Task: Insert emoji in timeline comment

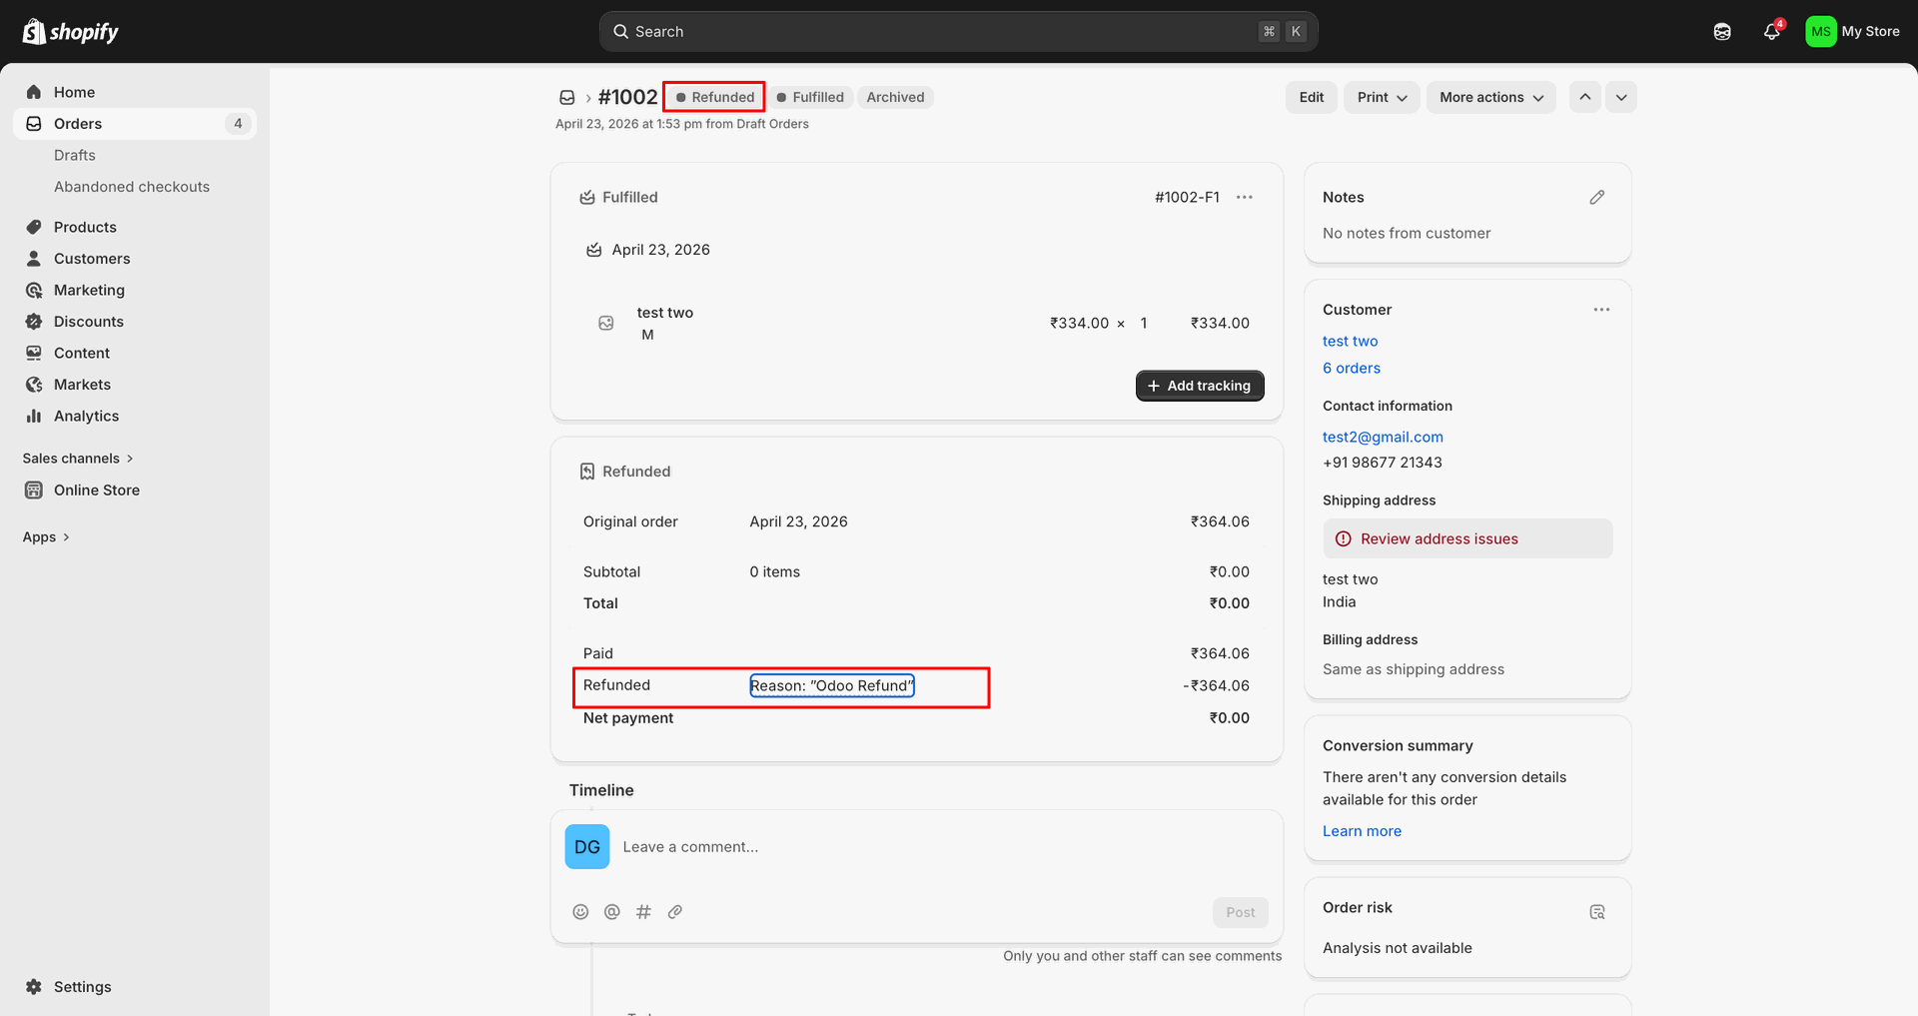Action: tap(580, 912)
